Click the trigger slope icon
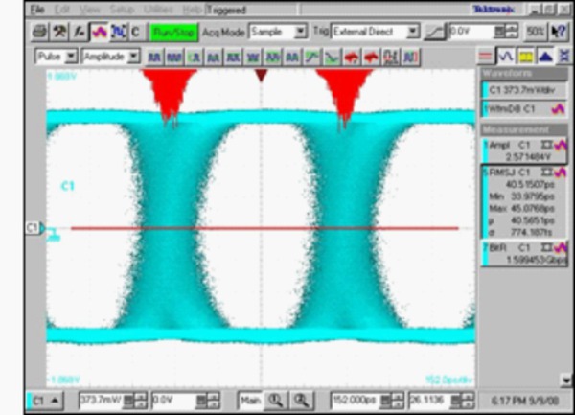 click(x=434, y=32)
